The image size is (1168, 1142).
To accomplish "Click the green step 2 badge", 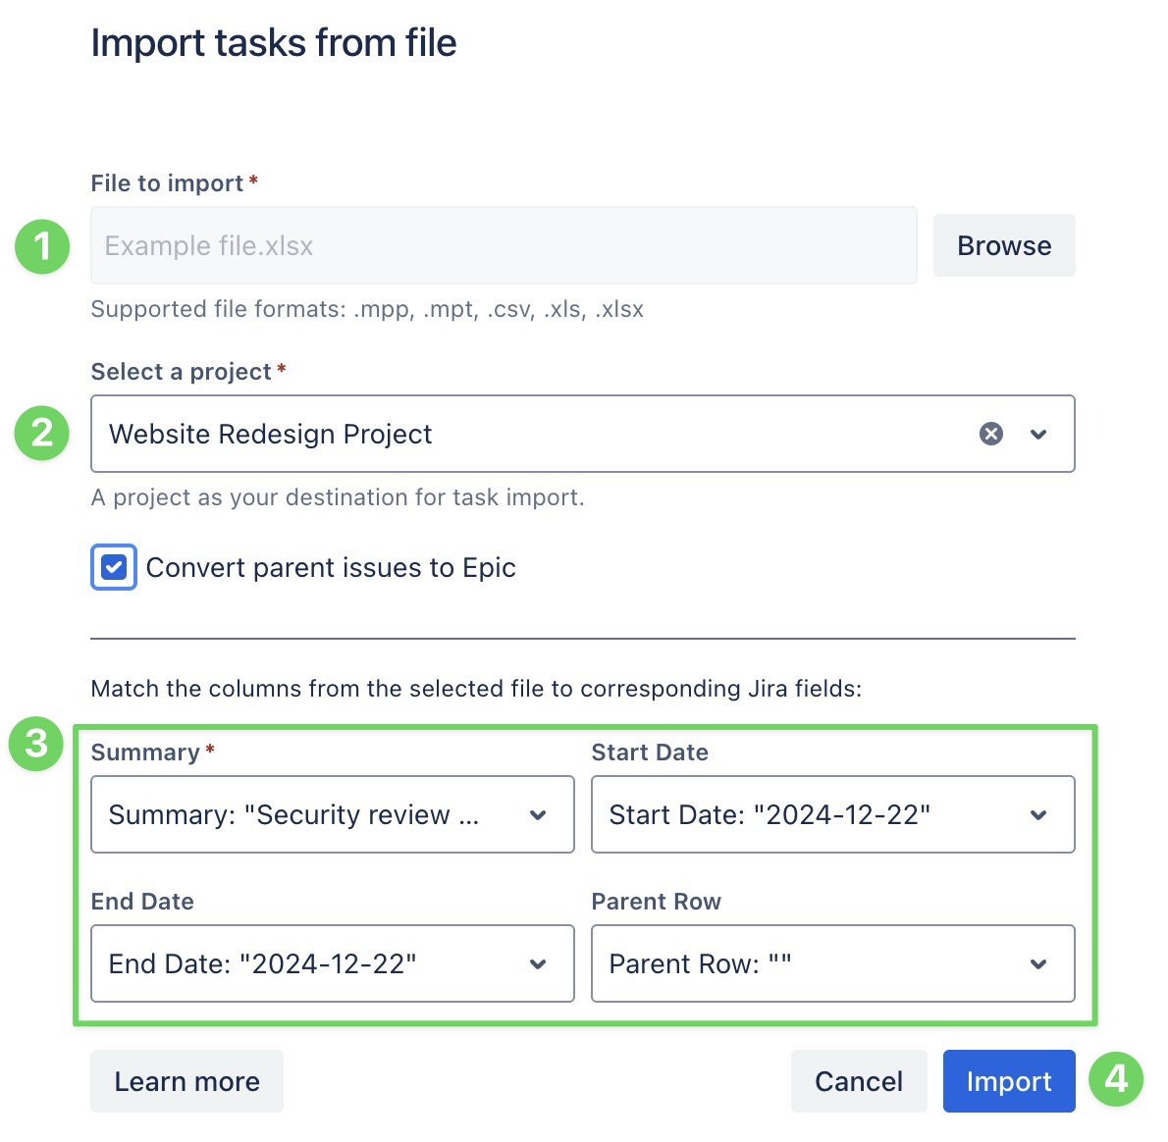I will 42,433.
